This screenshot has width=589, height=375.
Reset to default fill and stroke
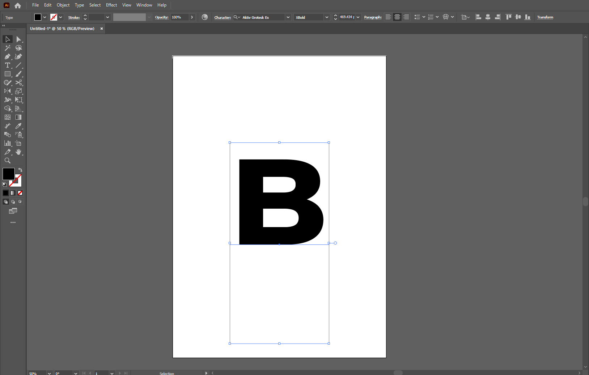(4, 184)
